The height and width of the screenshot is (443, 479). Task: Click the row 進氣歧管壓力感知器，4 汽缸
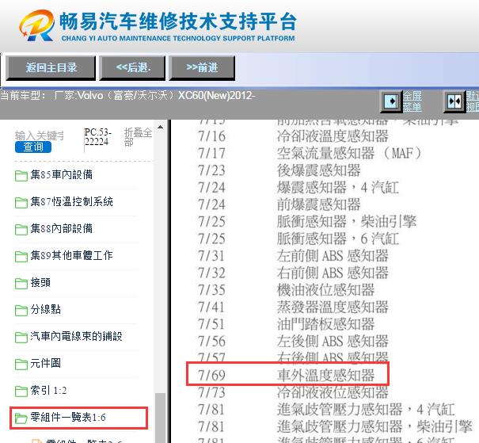(x=326, y=410)
